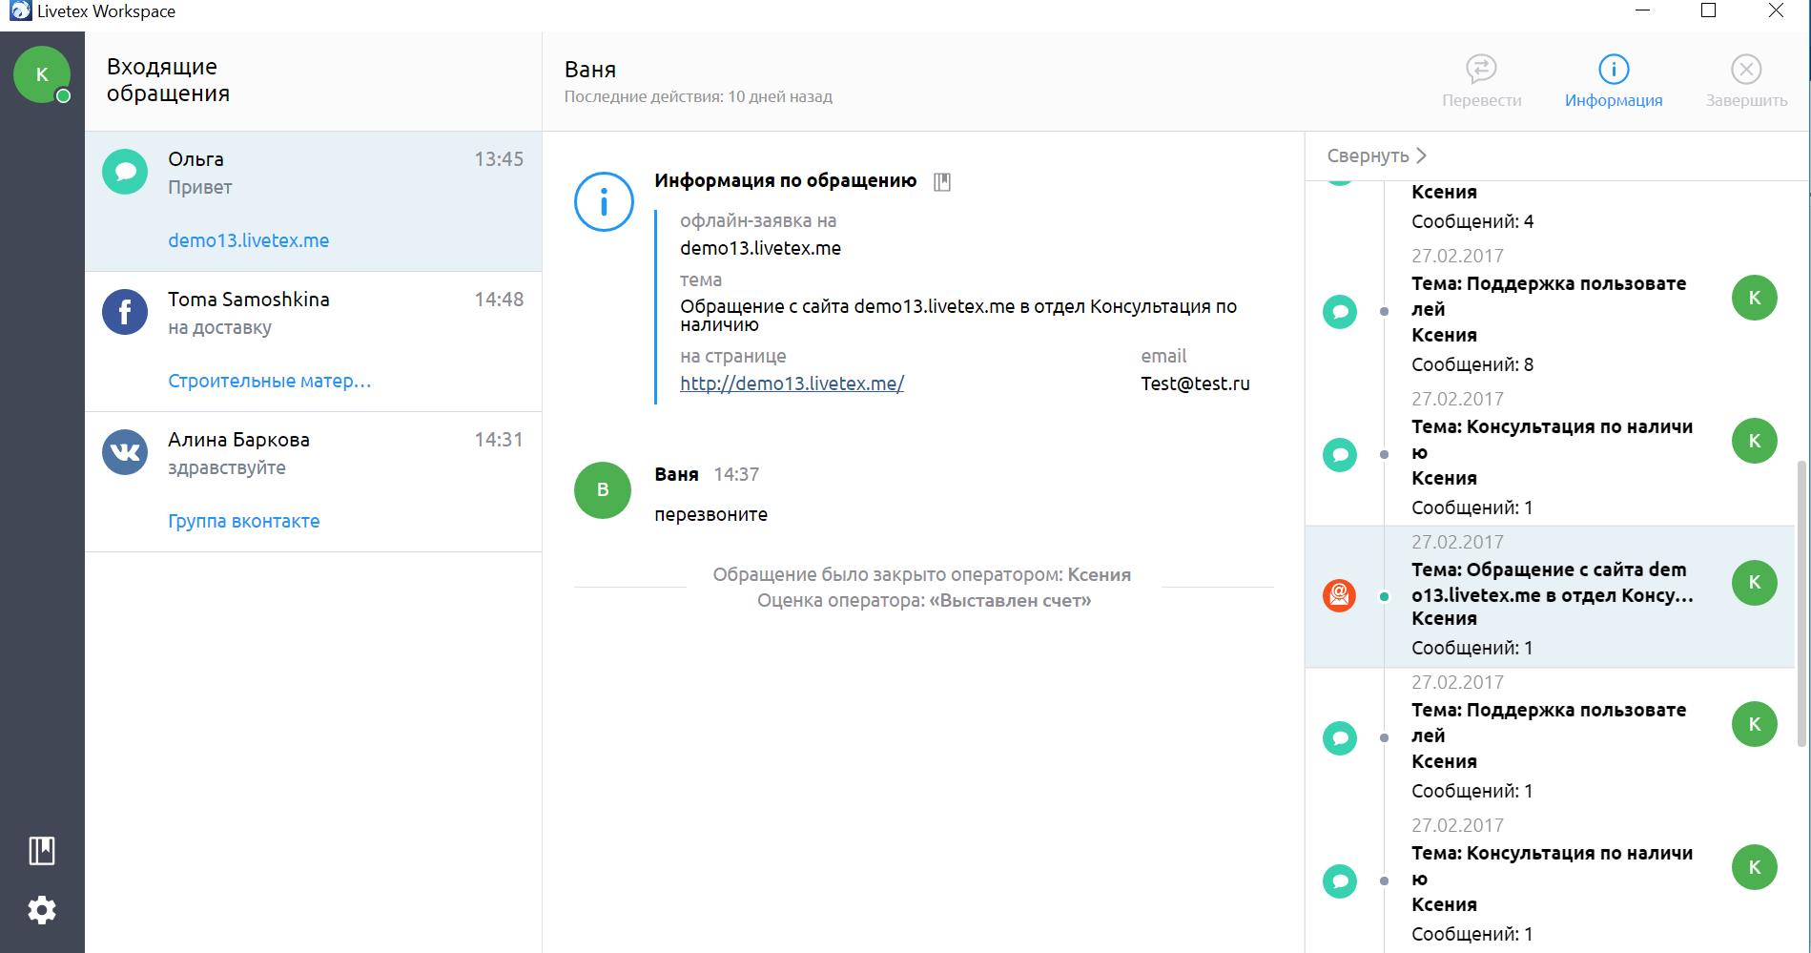
Task: Click chat icon of last Консультация по наличию entry
Action: [1340, 880]
